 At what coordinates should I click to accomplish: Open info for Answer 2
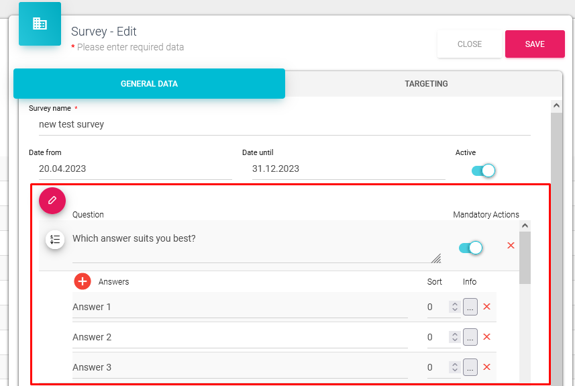pyautogui.click(x=470, y=337)
